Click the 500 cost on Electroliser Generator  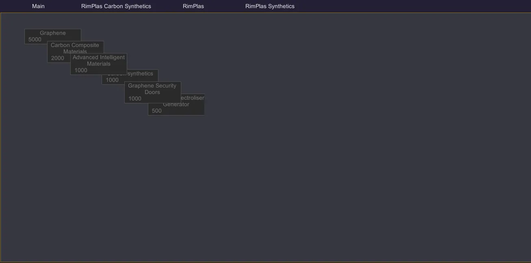157,111
